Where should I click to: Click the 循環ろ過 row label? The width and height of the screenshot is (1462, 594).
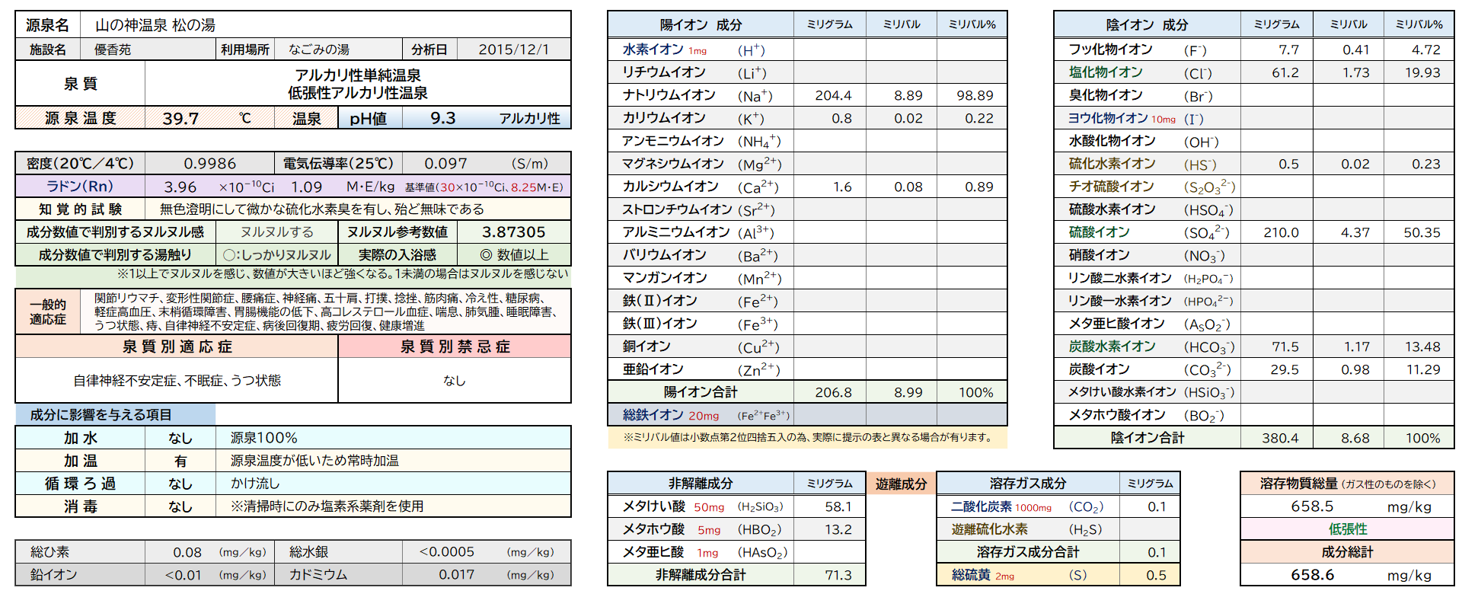pyautogui.click(x=80, y=484)
